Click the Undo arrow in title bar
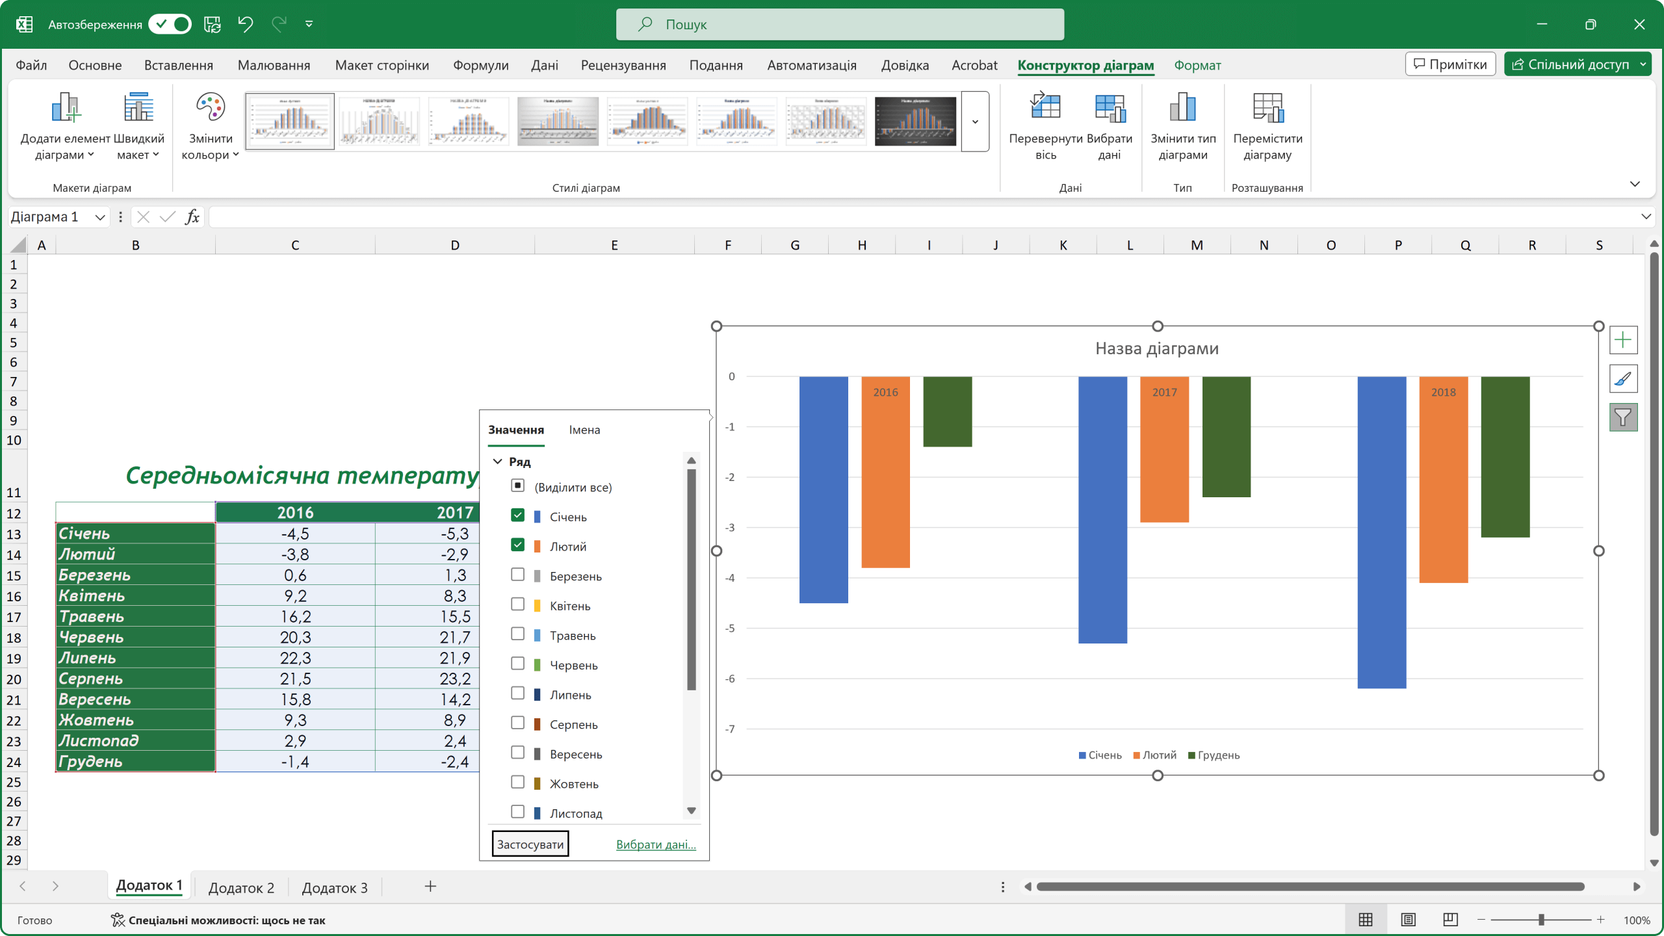The width and height of the screenshot is (1664, 936). tap(245, 25)
